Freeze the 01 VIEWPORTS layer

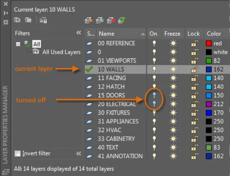coord(173,61)
